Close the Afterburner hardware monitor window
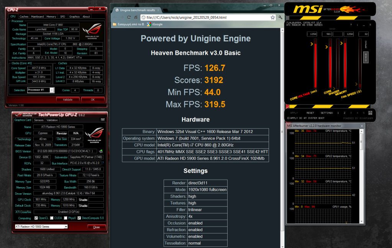 (x=362, y=126)
